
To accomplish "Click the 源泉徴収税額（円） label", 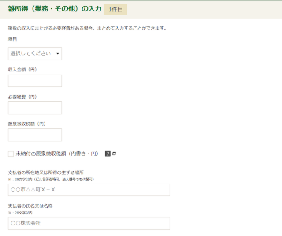I will [27, 124].
